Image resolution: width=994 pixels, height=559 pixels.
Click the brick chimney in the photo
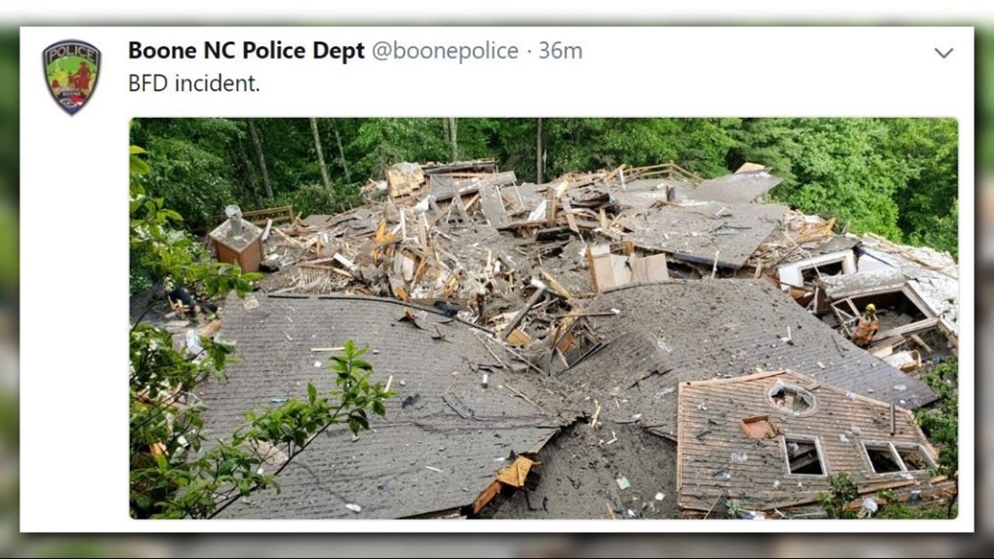pyautogui.click(x=237, y=239)
